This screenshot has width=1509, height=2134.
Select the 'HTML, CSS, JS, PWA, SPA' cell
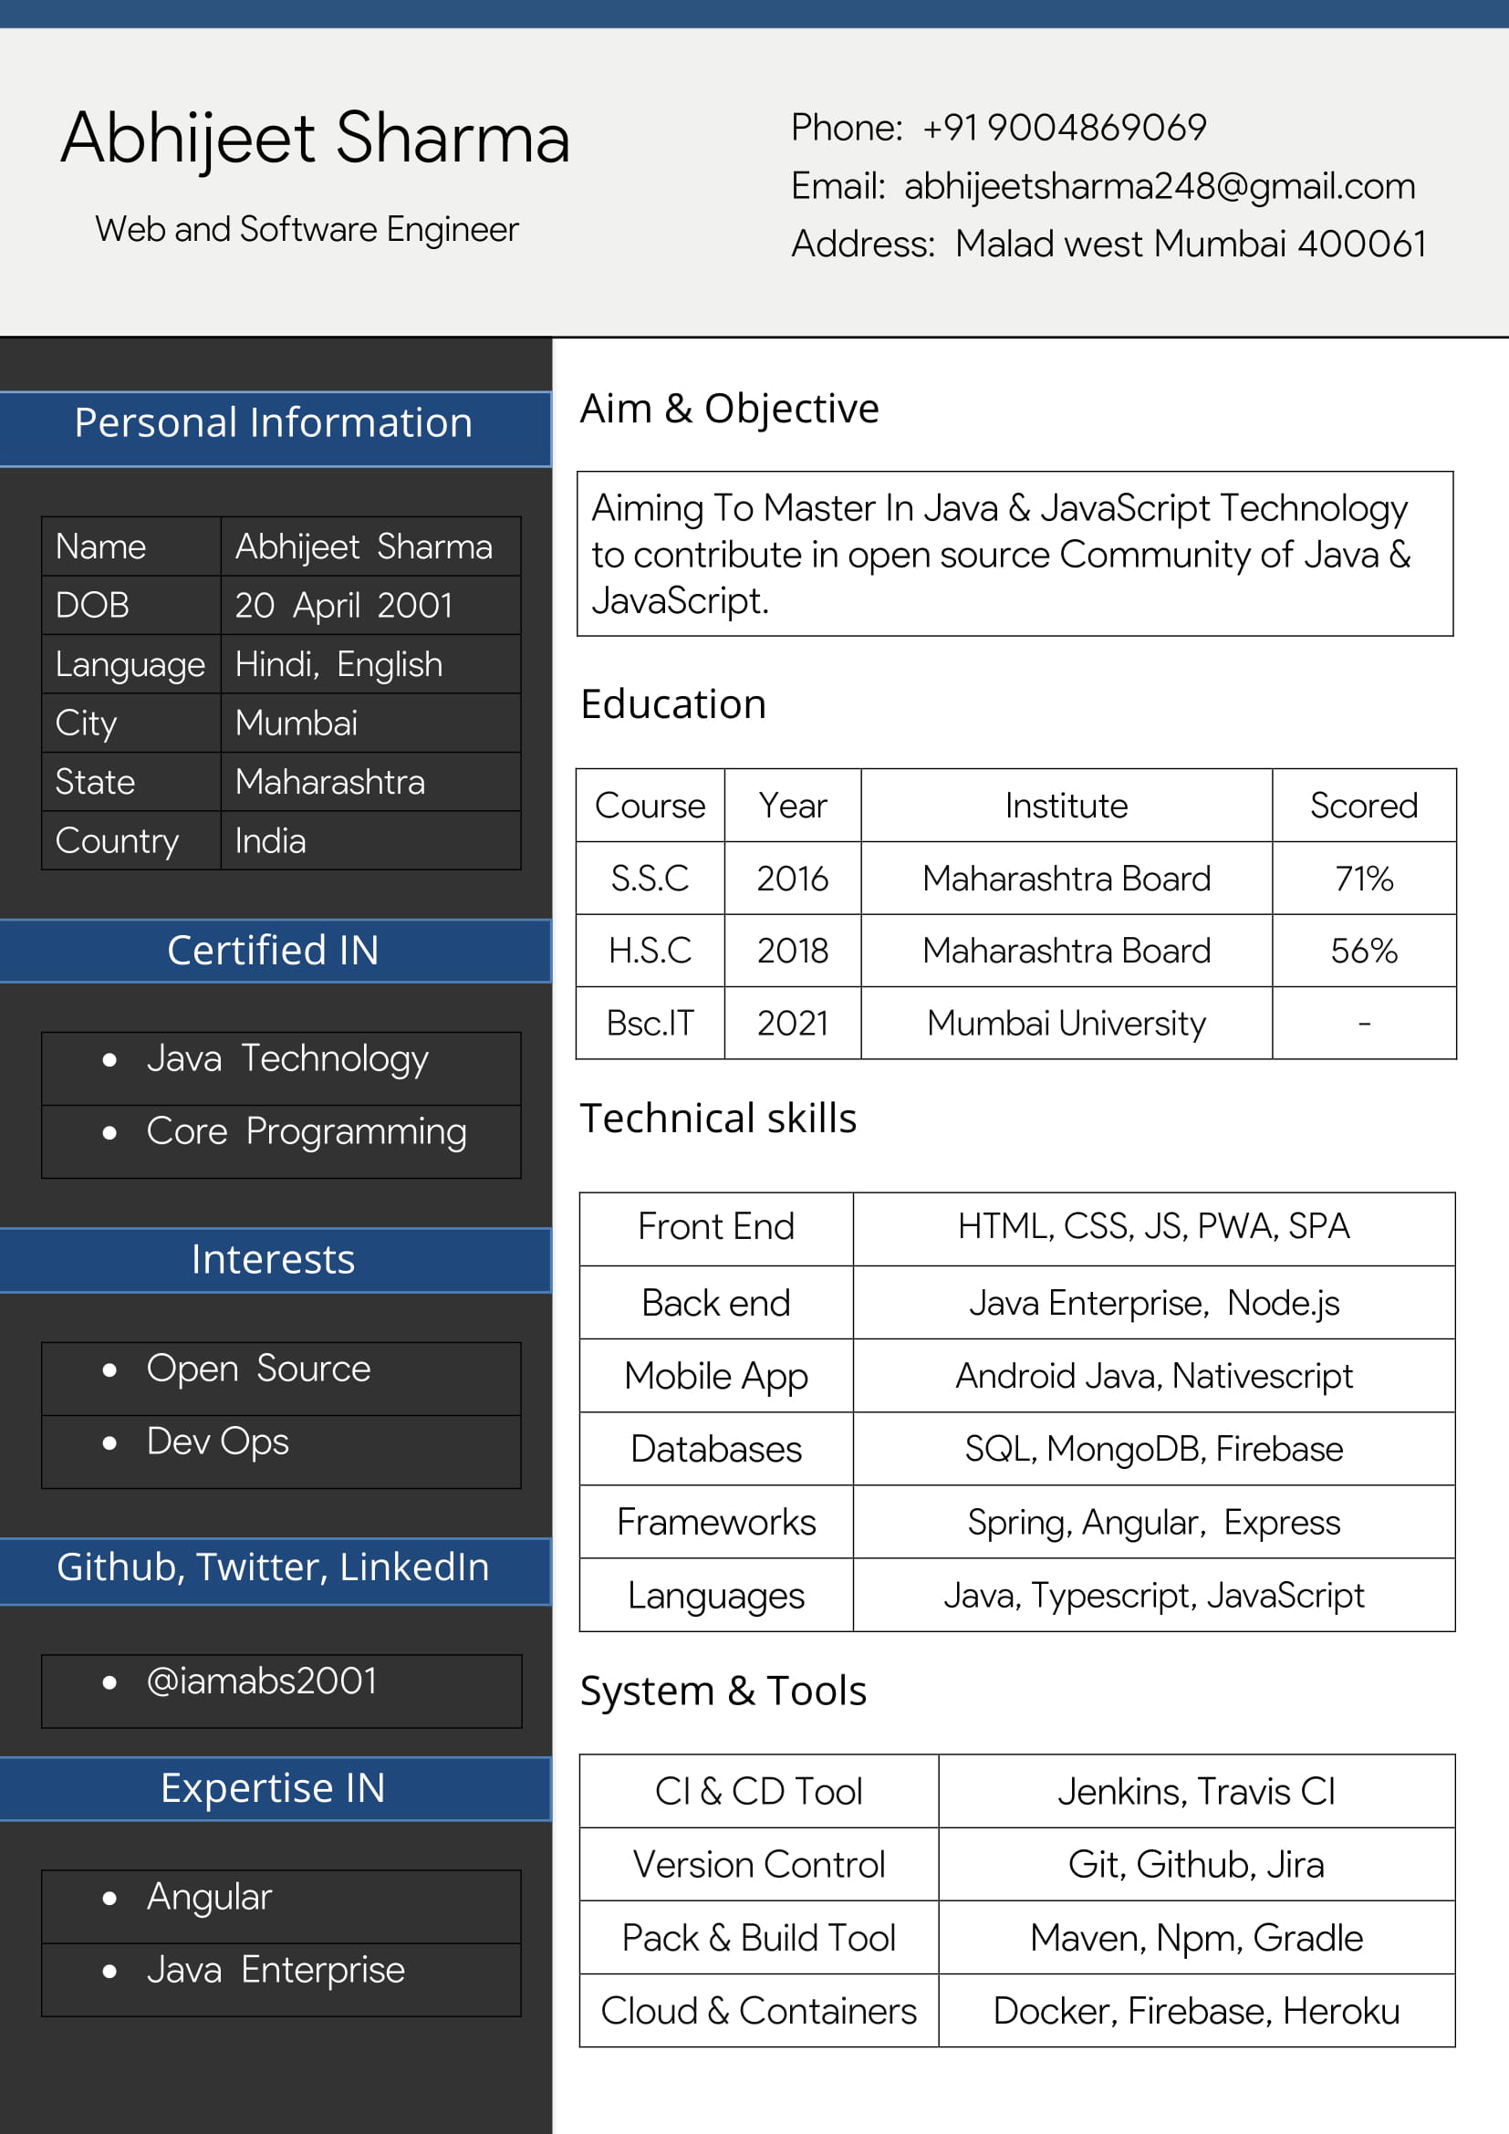coord(1153,1227)
